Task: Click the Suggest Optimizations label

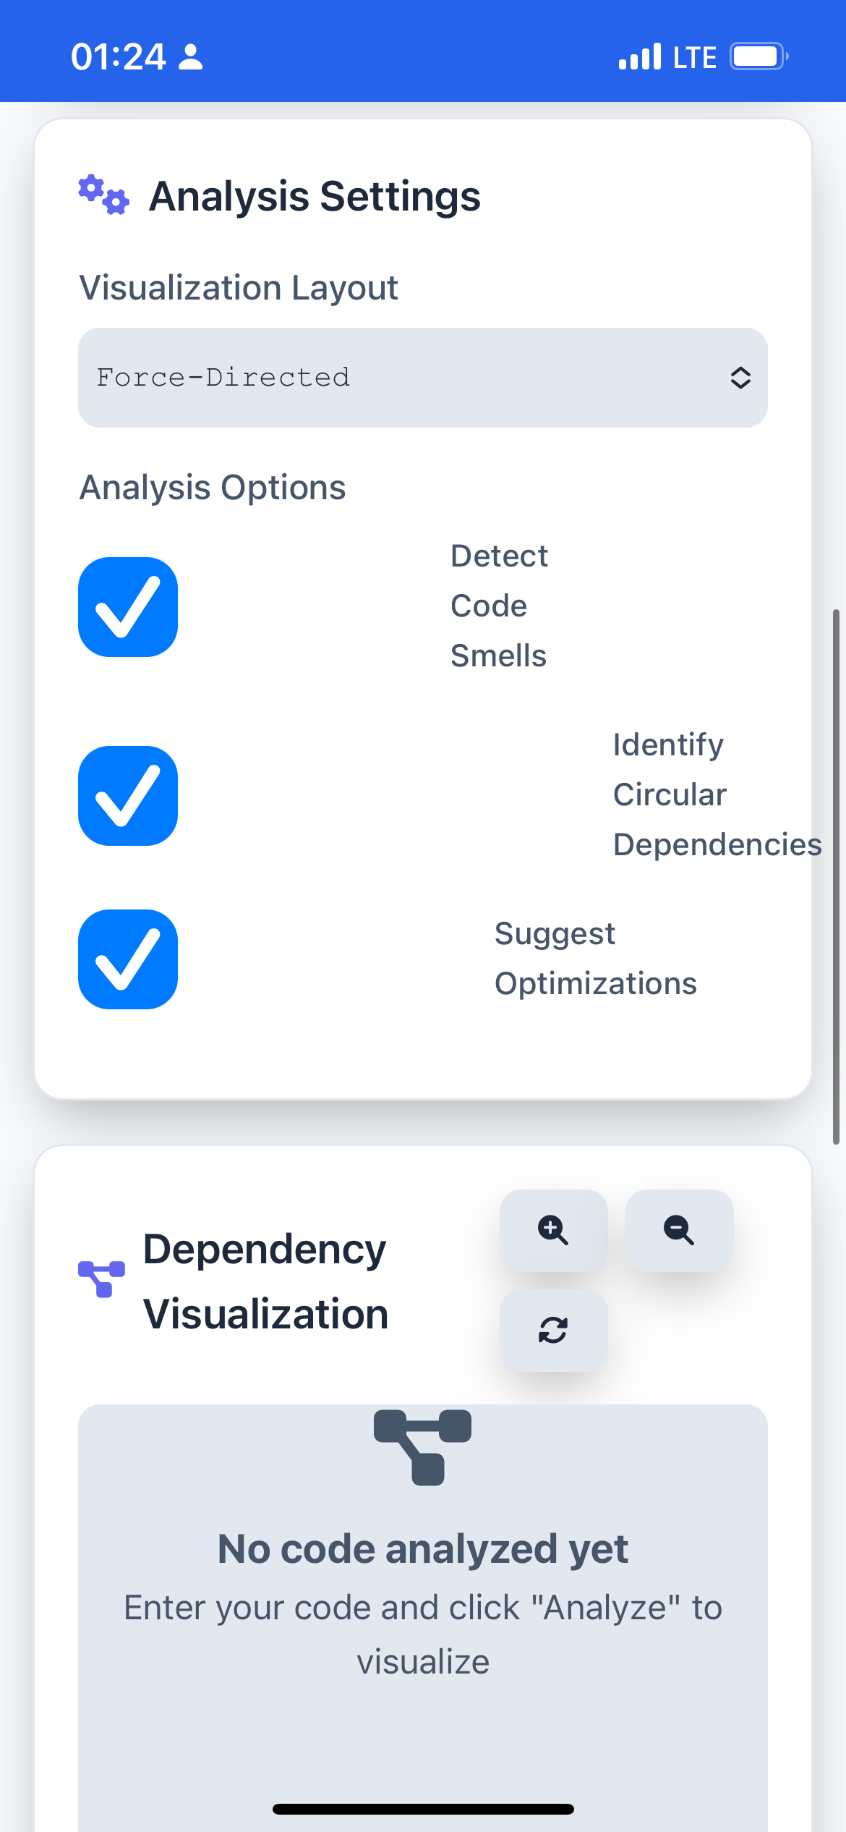Action: pyautogui.click(x=595, y=959)
